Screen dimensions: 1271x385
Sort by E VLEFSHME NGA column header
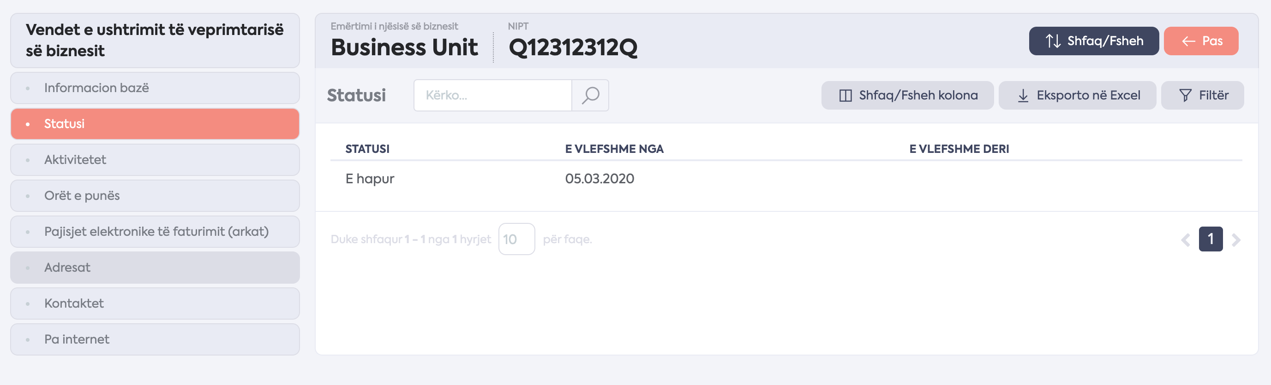click(614, 149)
